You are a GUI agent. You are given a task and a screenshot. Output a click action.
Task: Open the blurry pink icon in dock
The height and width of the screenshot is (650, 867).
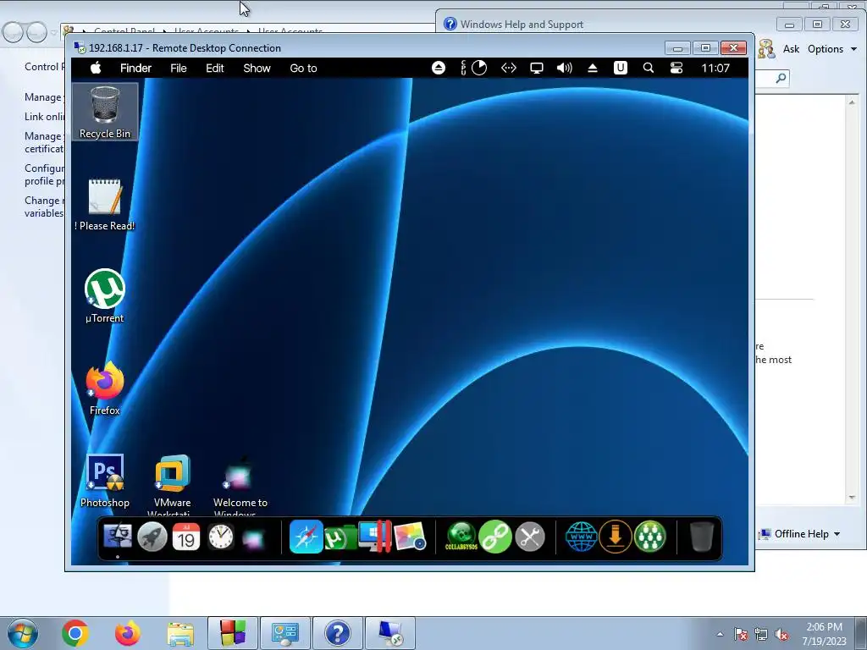[x=254, y=539]
